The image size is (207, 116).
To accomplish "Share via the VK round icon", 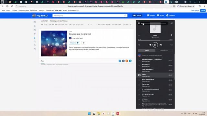I will (x=123, y=61).
